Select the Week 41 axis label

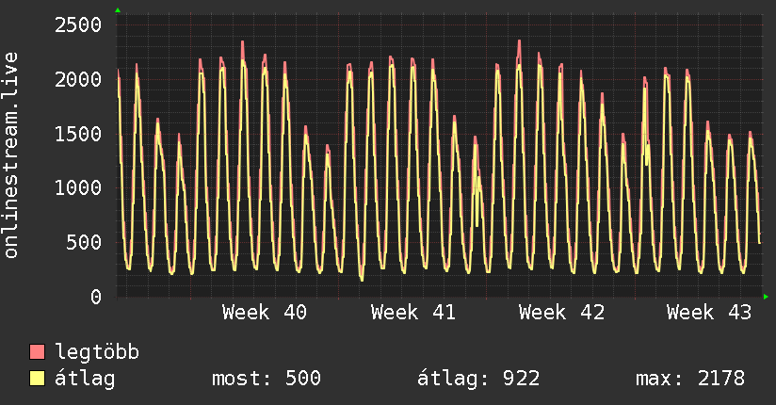pyautogui.click(x=412, y=313)
